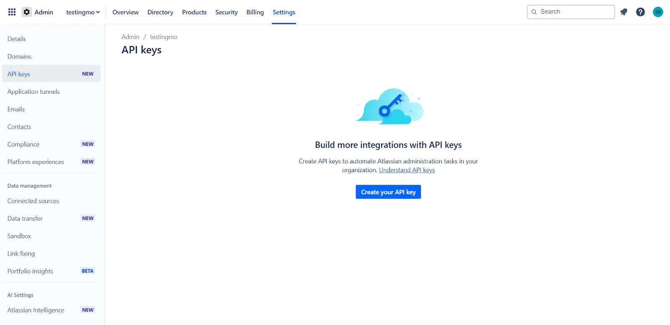This screenshot has height=325, width=670.
Task: Click the Admin product name text
Action: point(44,12)
